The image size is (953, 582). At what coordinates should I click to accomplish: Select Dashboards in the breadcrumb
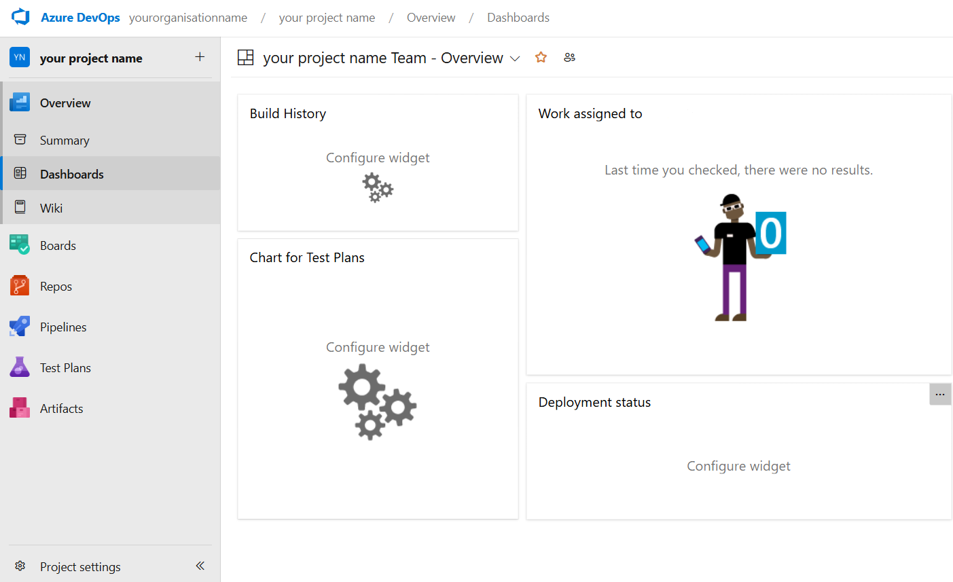[518, 17]
